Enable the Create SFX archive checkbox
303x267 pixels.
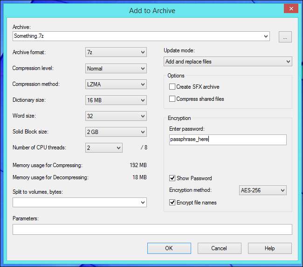pyautogui.click(x=172, y=87)
